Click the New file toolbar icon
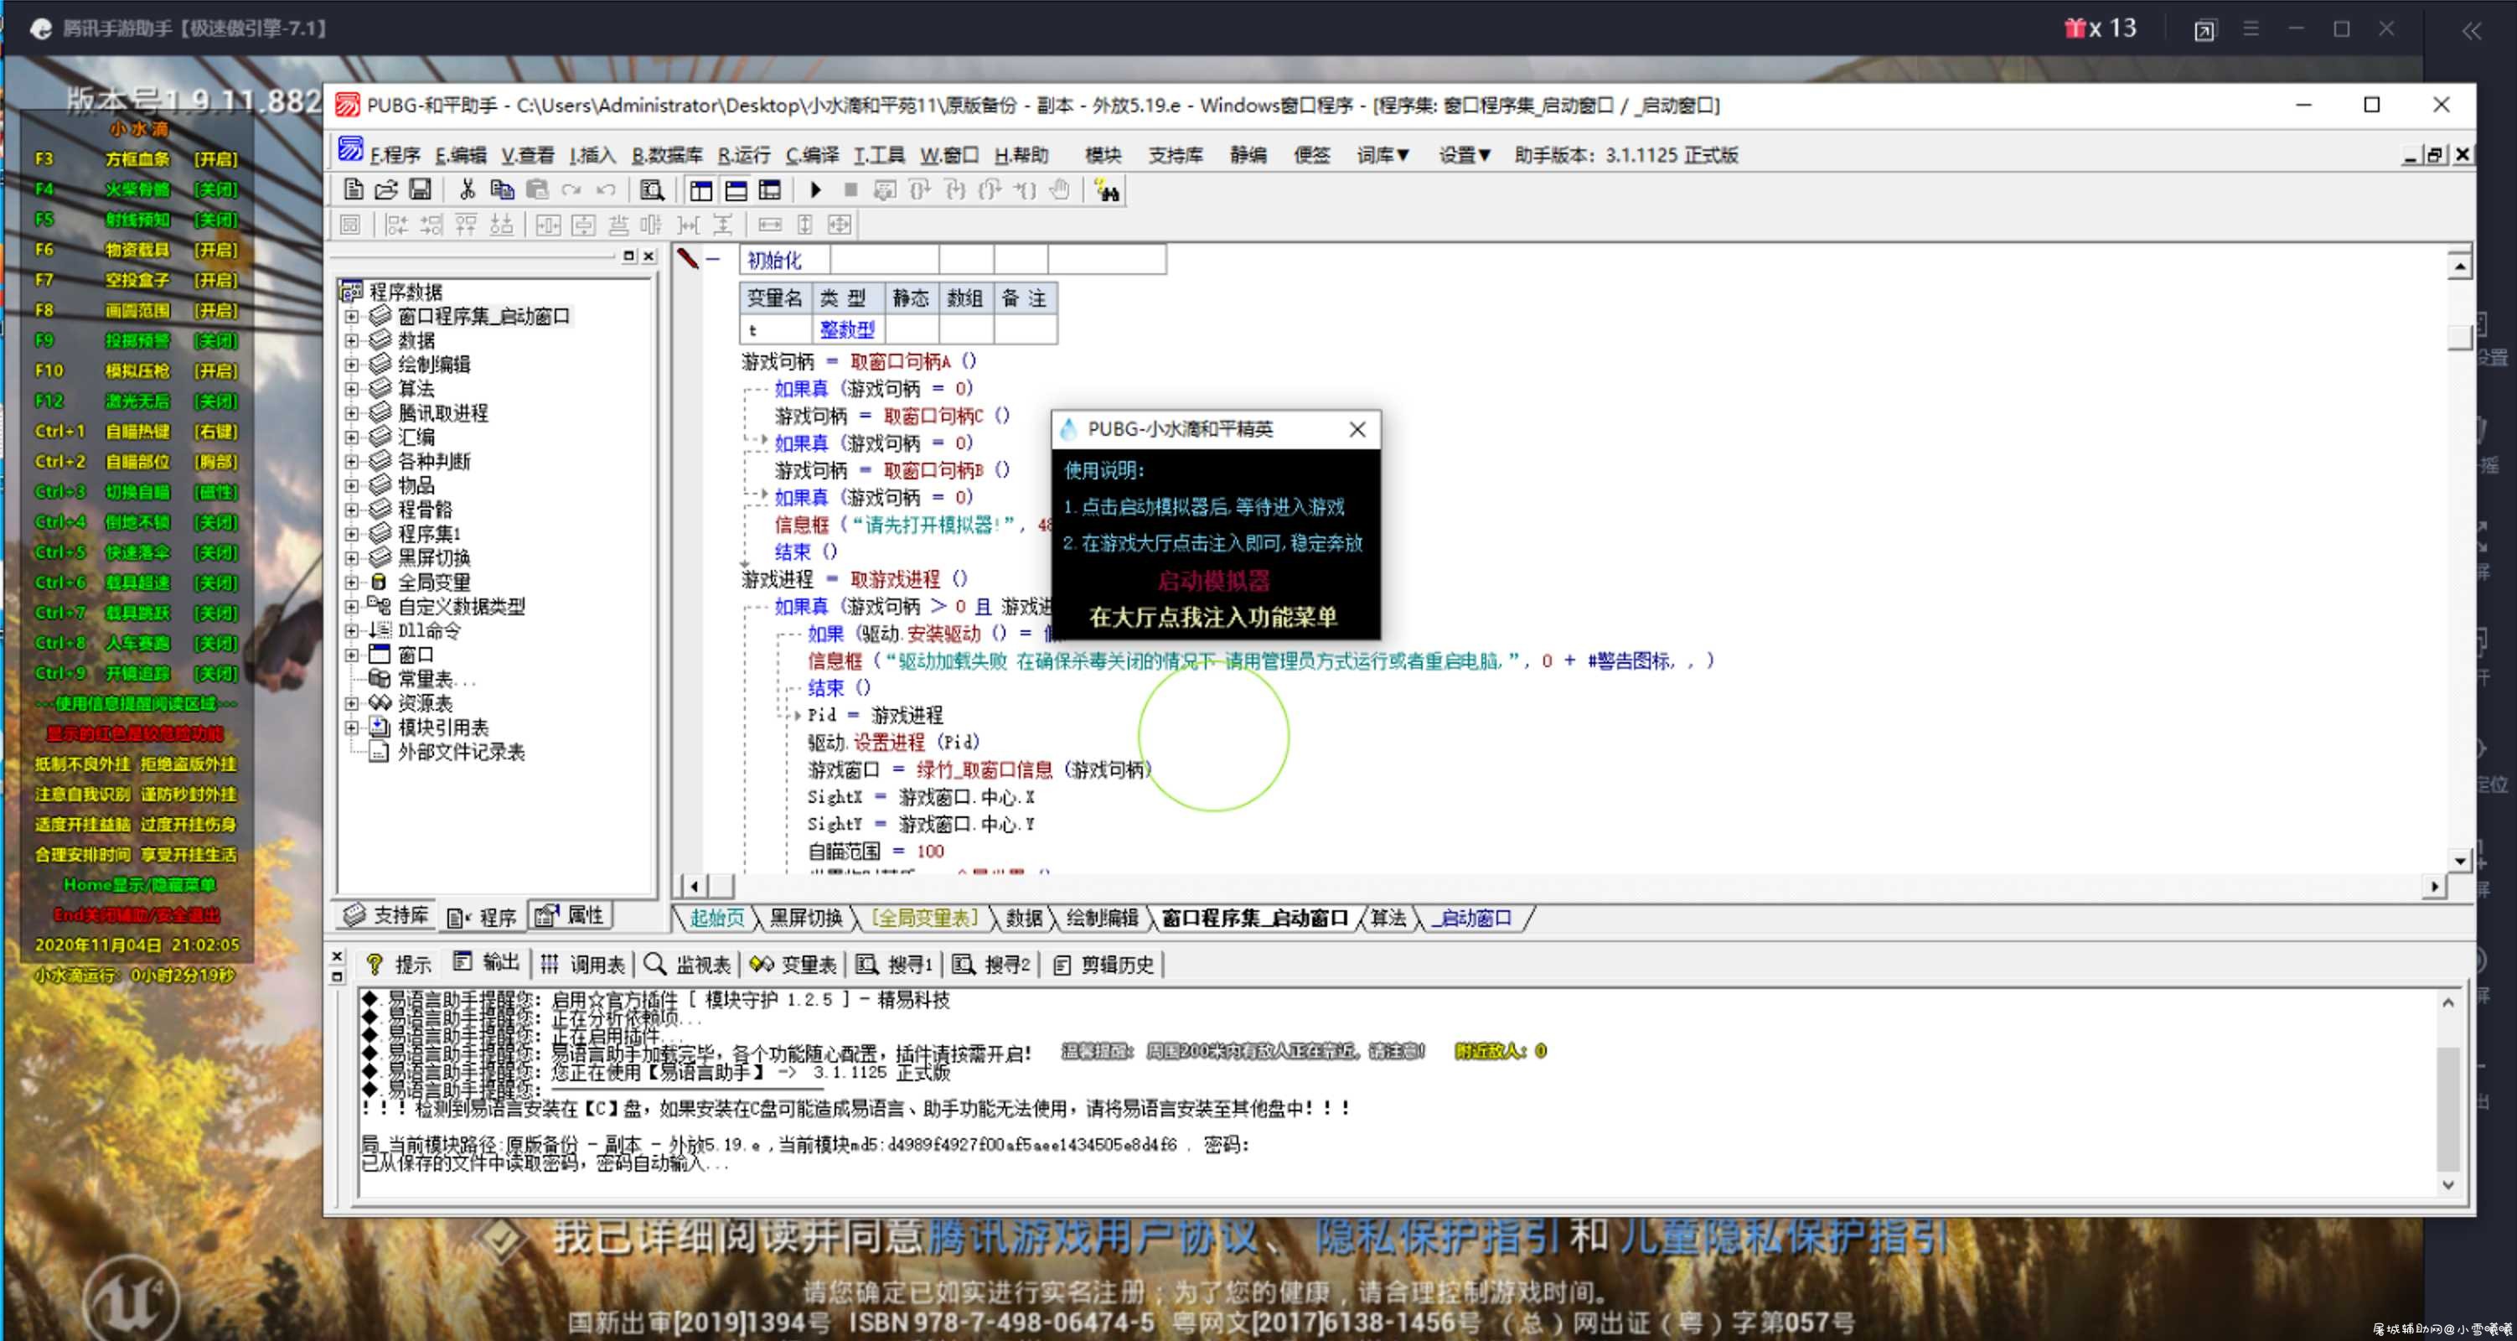The height and width of the screenshot is (1341, 2517). [x=354, y=189]
